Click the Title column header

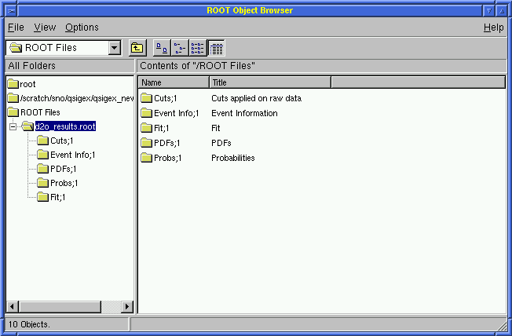tap(270, 82)
